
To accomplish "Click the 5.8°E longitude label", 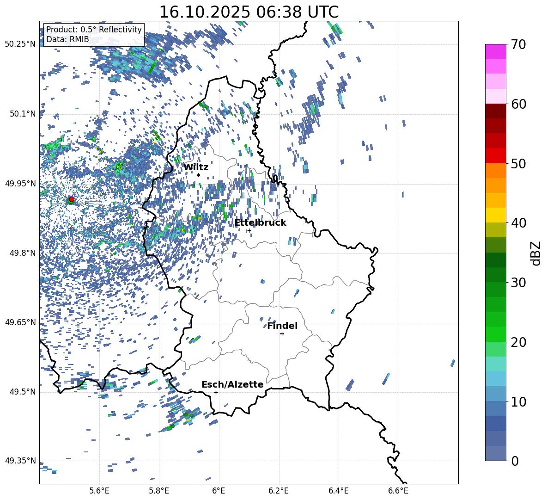I will pyautogui.click(x=159, y=491).
